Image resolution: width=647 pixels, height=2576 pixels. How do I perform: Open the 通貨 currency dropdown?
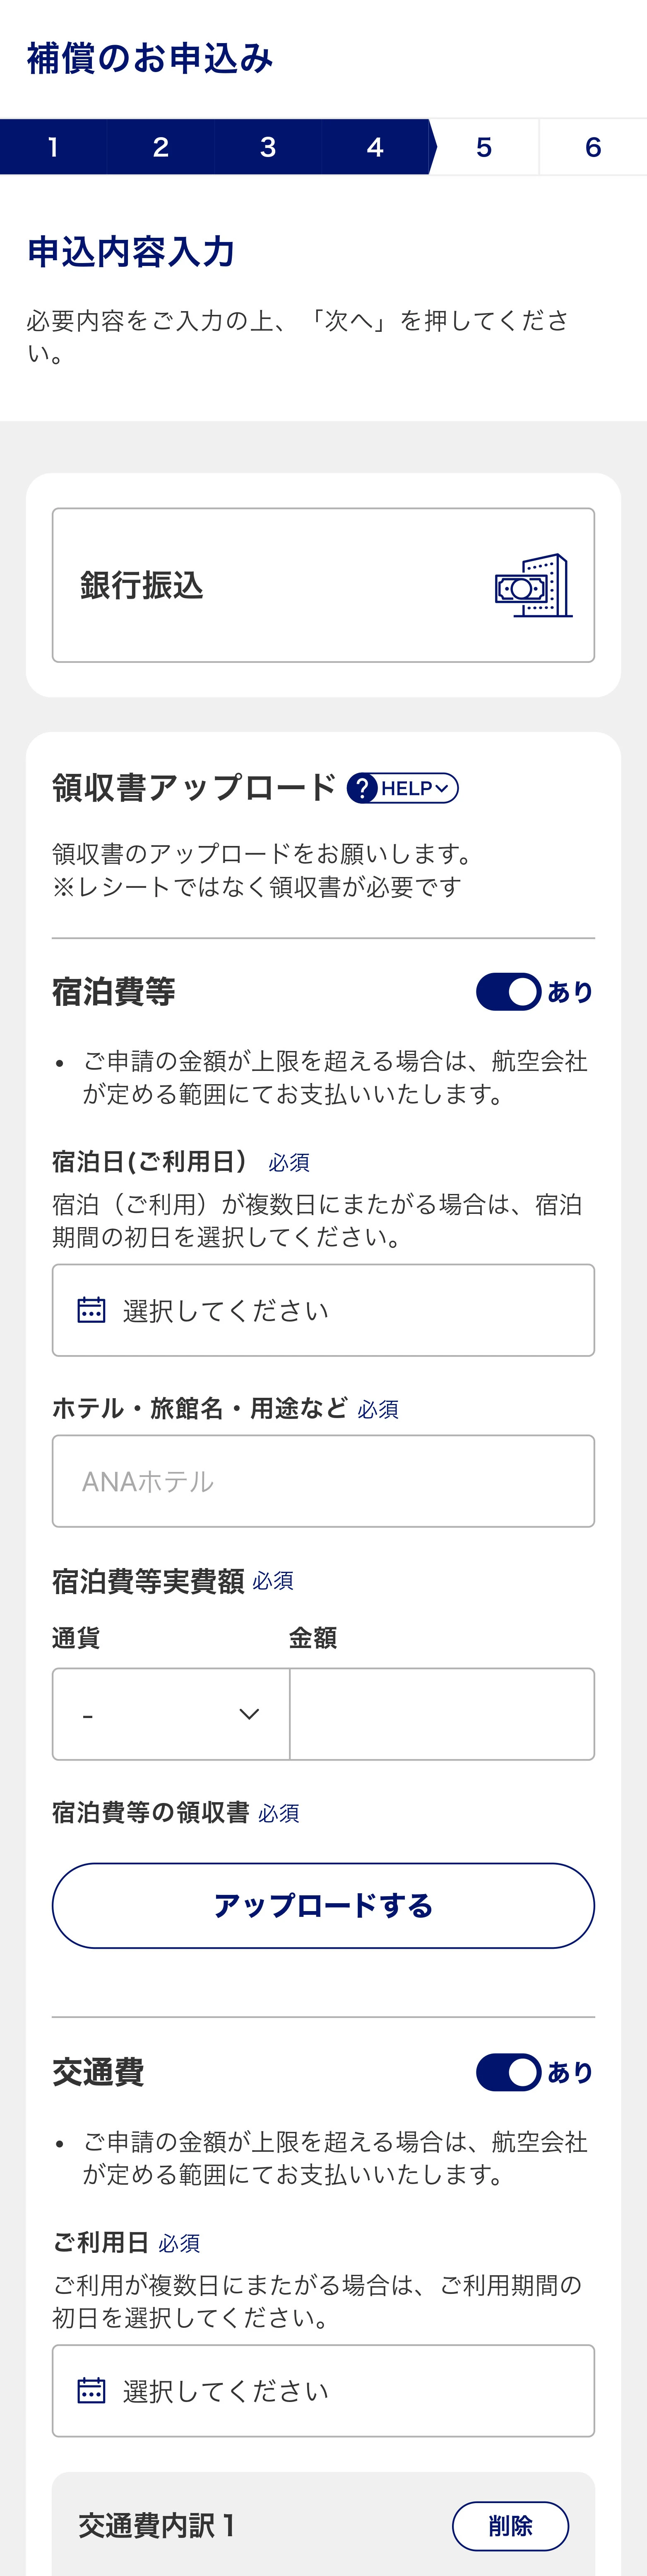click(x=171, y=1714)
